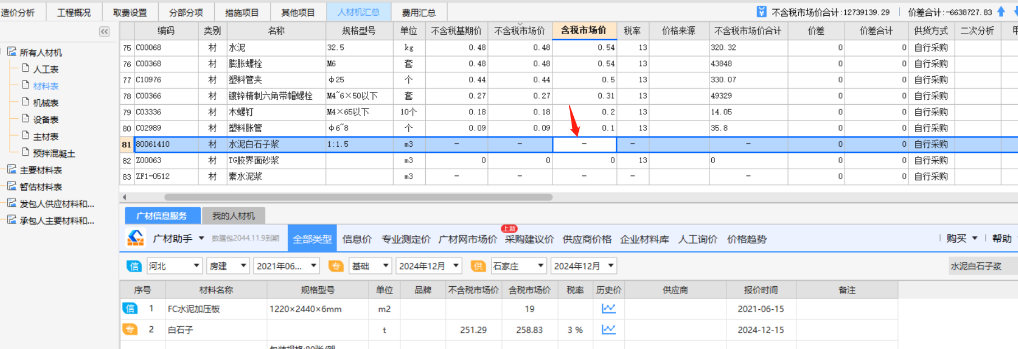Click the blue 信 icon before 河北 filter

click(x=134, y=266)
